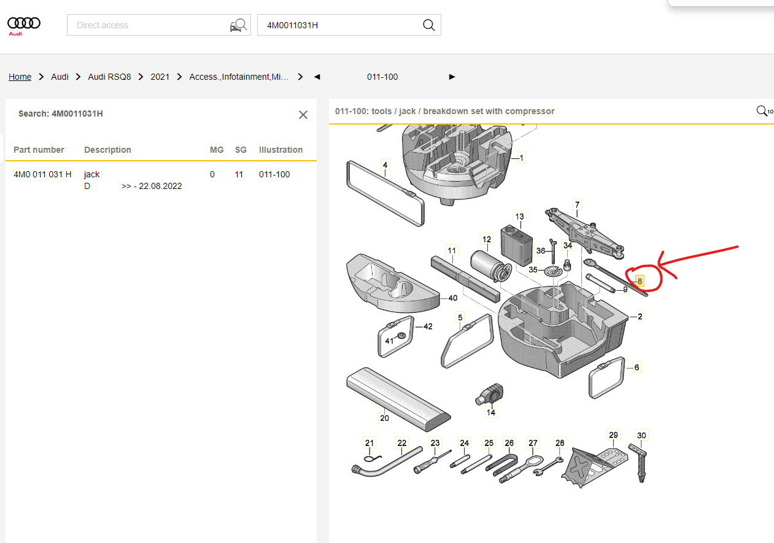Open the Home breadcrumb link

point(20,77)
